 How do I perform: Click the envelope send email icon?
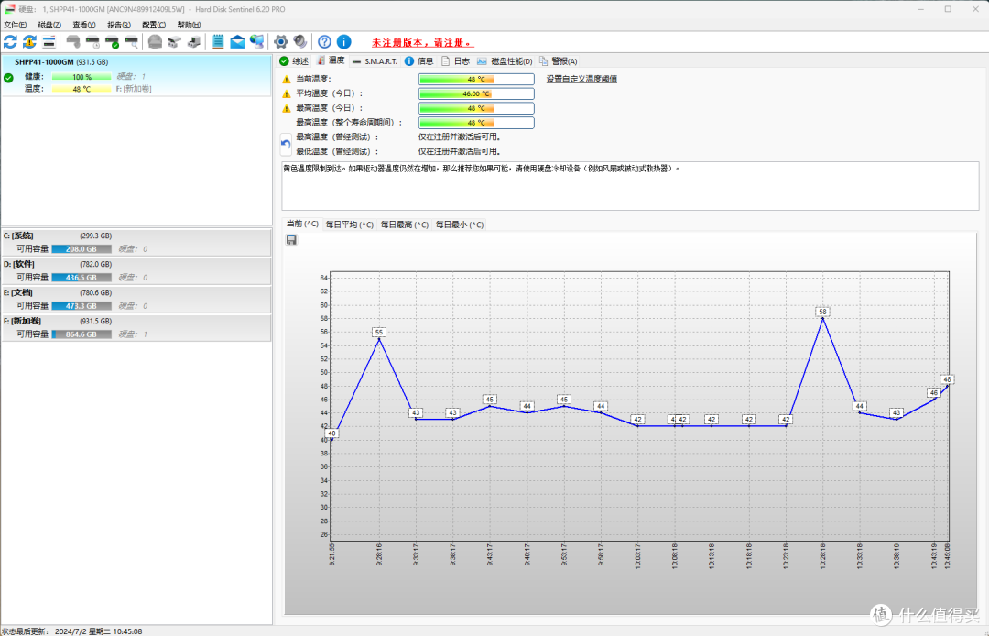237,42
